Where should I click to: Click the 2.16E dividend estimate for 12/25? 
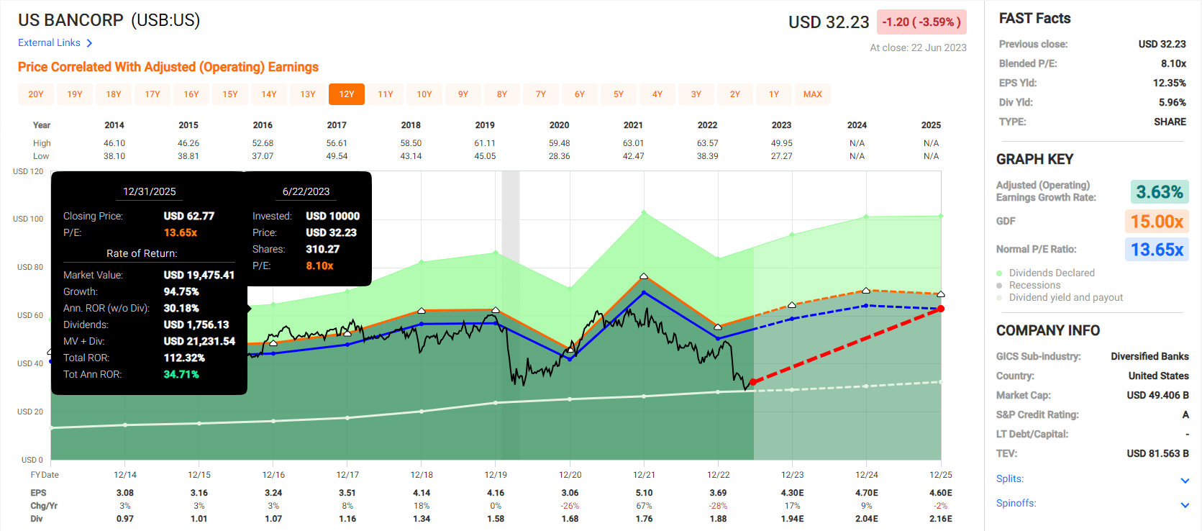point(940,519)
